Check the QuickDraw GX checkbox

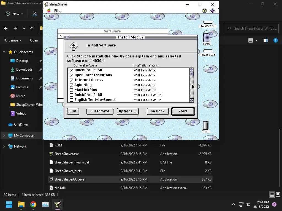[x=72, y=95]
